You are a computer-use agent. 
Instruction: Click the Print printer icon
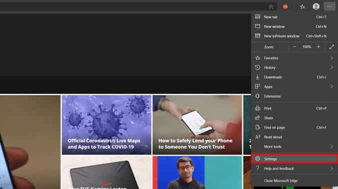pos(257,108)
